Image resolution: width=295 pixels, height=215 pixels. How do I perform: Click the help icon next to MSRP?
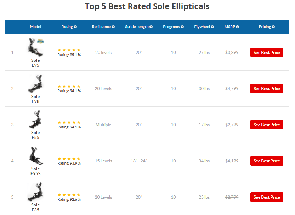click(237, 27)
